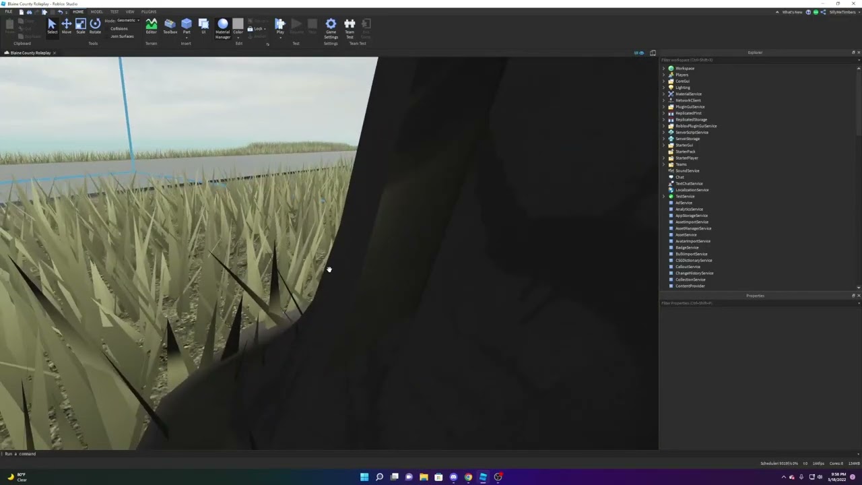This screenshot has height=485, width=862.
Task: Select StarterPack in Explorer
Action: click(686, 152)
